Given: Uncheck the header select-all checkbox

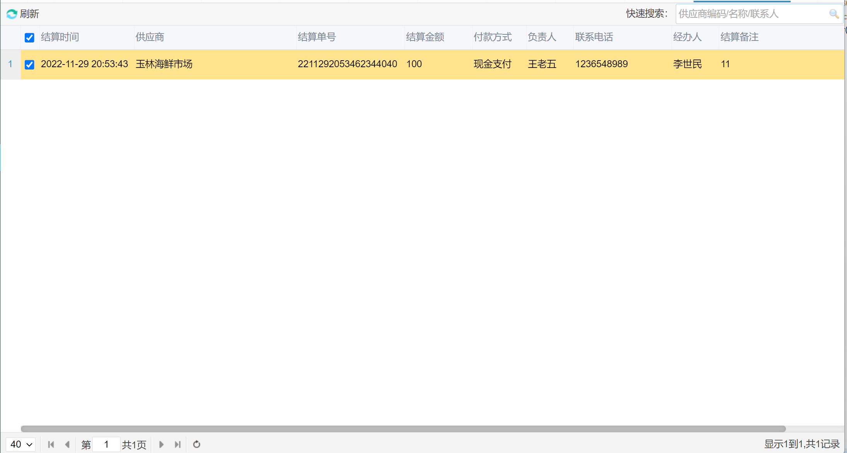Looking at the screenshot, I should click(x=29, y=37).
